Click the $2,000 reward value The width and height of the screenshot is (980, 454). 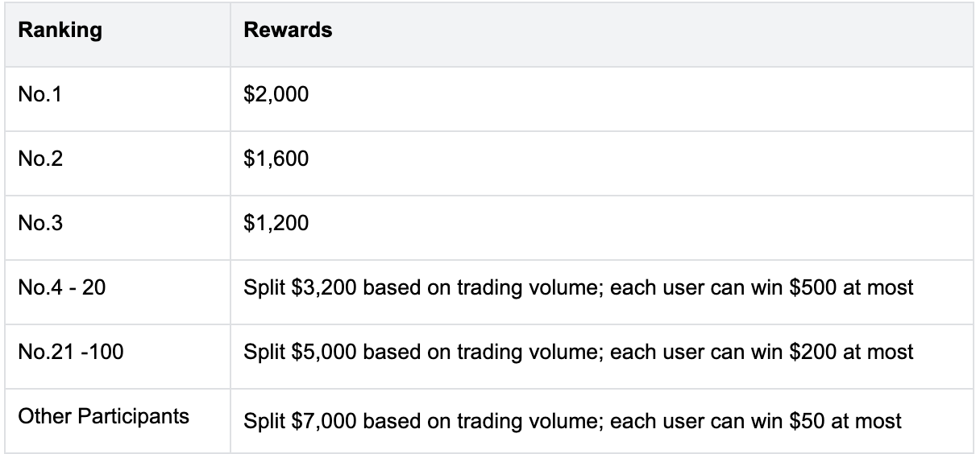[276, 95]
